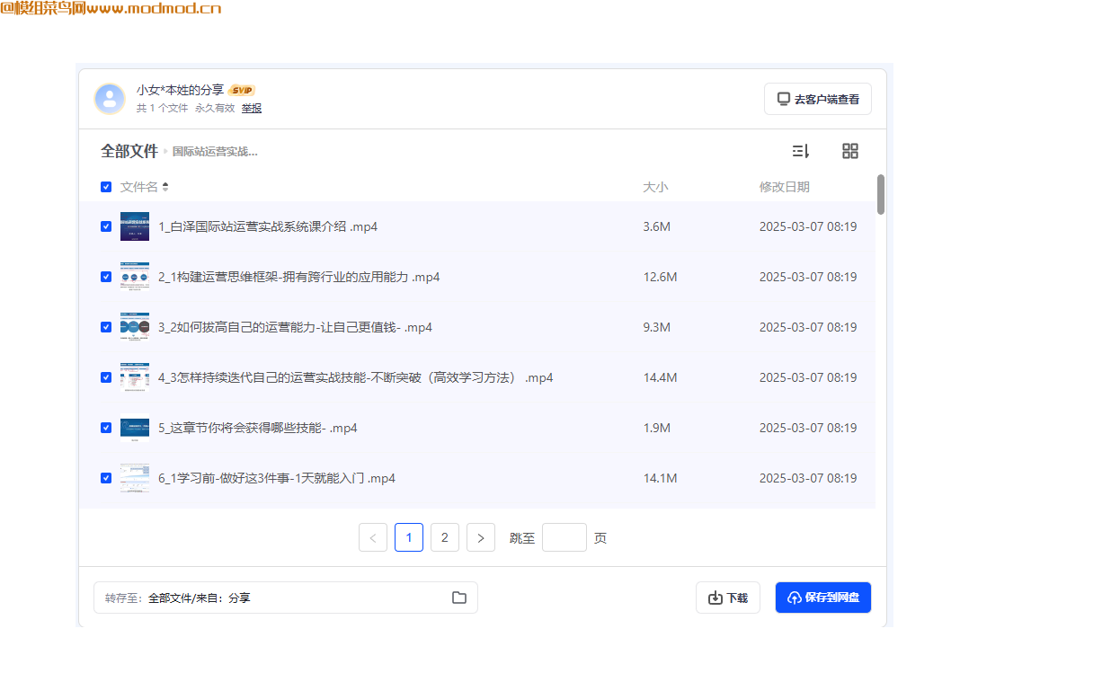Open thumbnail of 3_2如何拔高自己的运营能力 video
1120x673 pixels.
point(135,327)
